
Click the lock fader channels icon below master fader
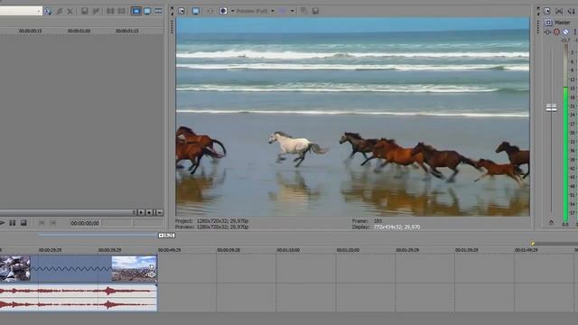click(552, 222)
